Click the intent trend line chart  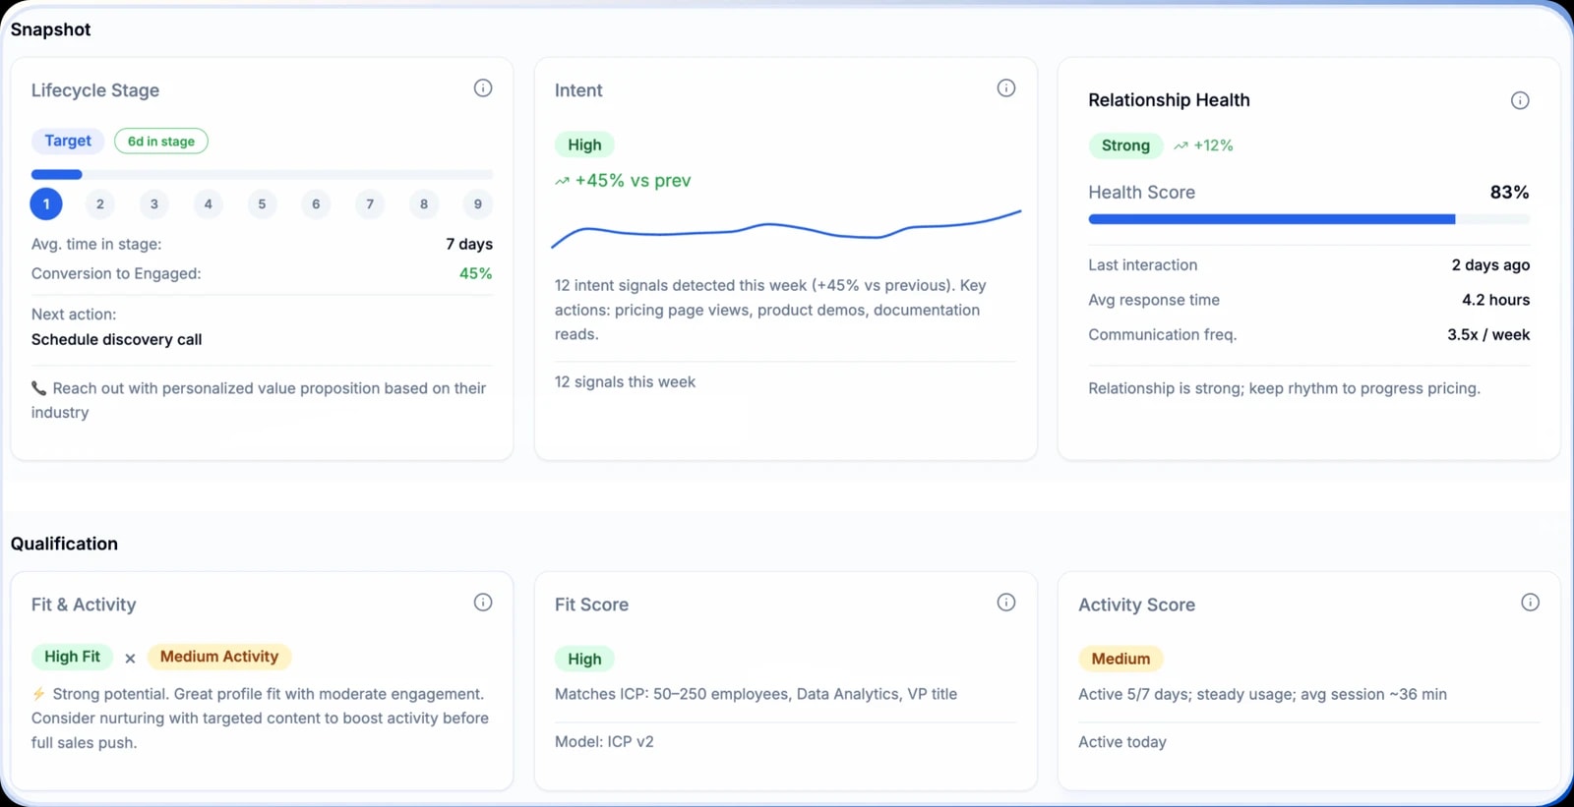coord(786,229)
